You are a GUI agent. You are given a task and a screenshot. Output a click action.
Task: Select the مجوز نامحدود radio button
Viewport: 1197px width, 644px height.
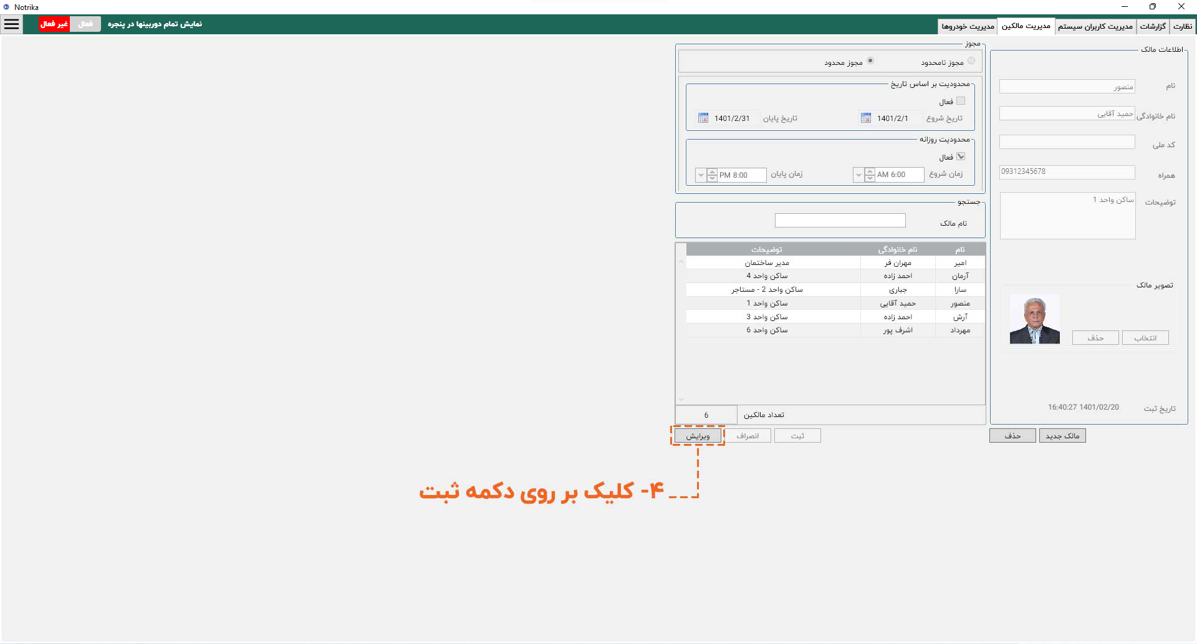971,61
